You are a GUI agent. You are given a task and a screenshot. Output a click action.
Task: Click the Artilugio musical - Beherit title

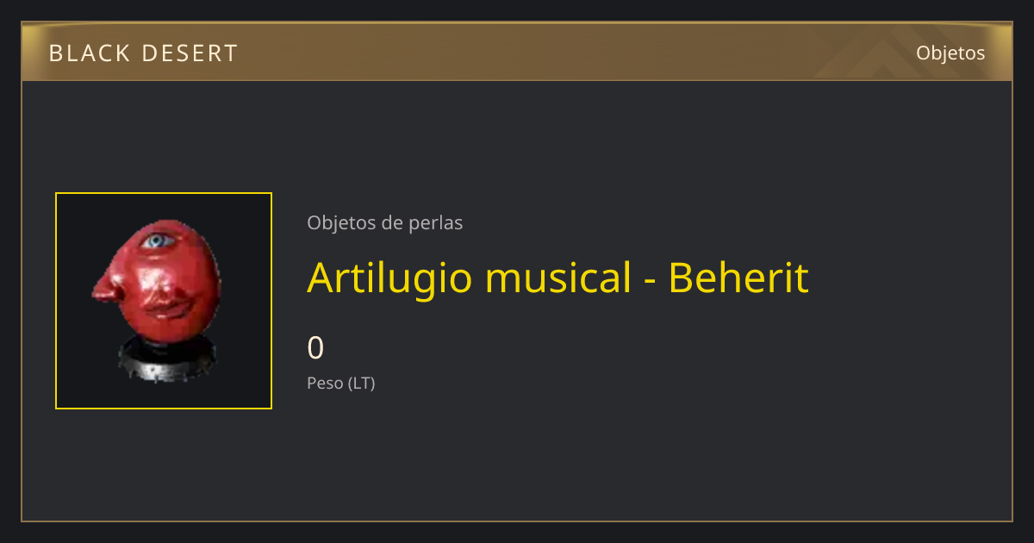pos(557,278)
